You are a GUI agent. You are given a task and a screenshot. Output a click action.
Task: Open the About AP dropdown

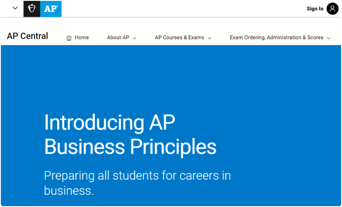pyautogui.click(x=122, y=38)
